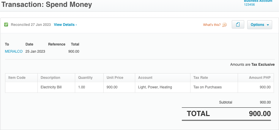Select the Tax Rate column header

tap(201, 78)
